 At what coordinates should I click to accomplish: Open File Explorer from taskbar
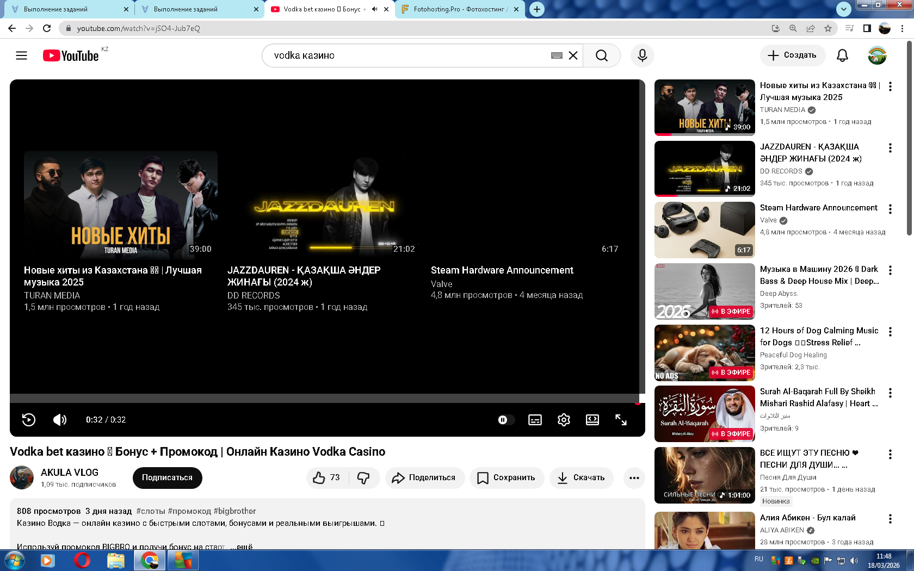116,560
